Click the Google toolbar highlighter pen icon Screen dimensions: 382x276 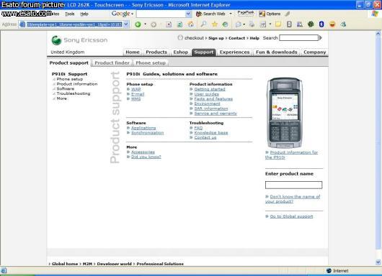(288, 14)
